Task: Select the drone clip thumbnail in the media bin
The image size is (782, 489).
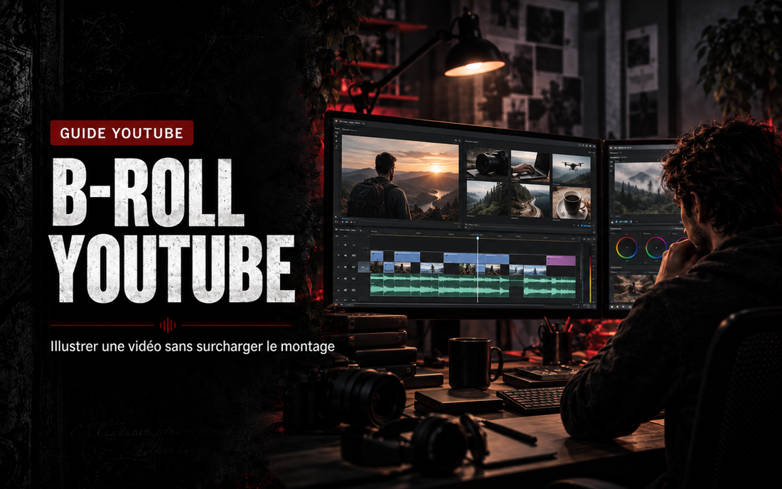Action: (572, 168)
